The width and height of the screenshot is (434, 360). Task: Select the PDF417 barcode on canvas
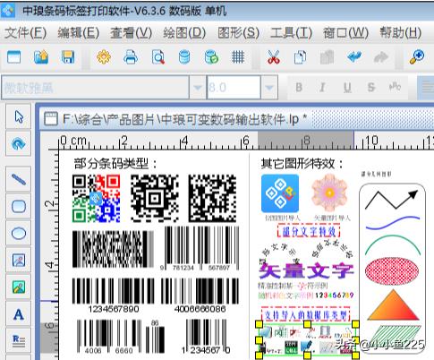[113, 249]
